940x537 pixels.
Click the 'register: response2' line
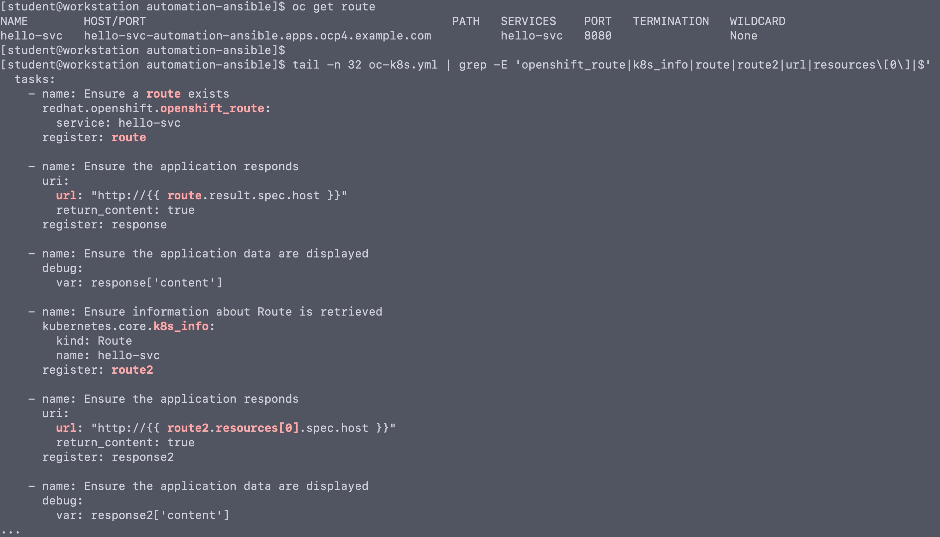108,457
